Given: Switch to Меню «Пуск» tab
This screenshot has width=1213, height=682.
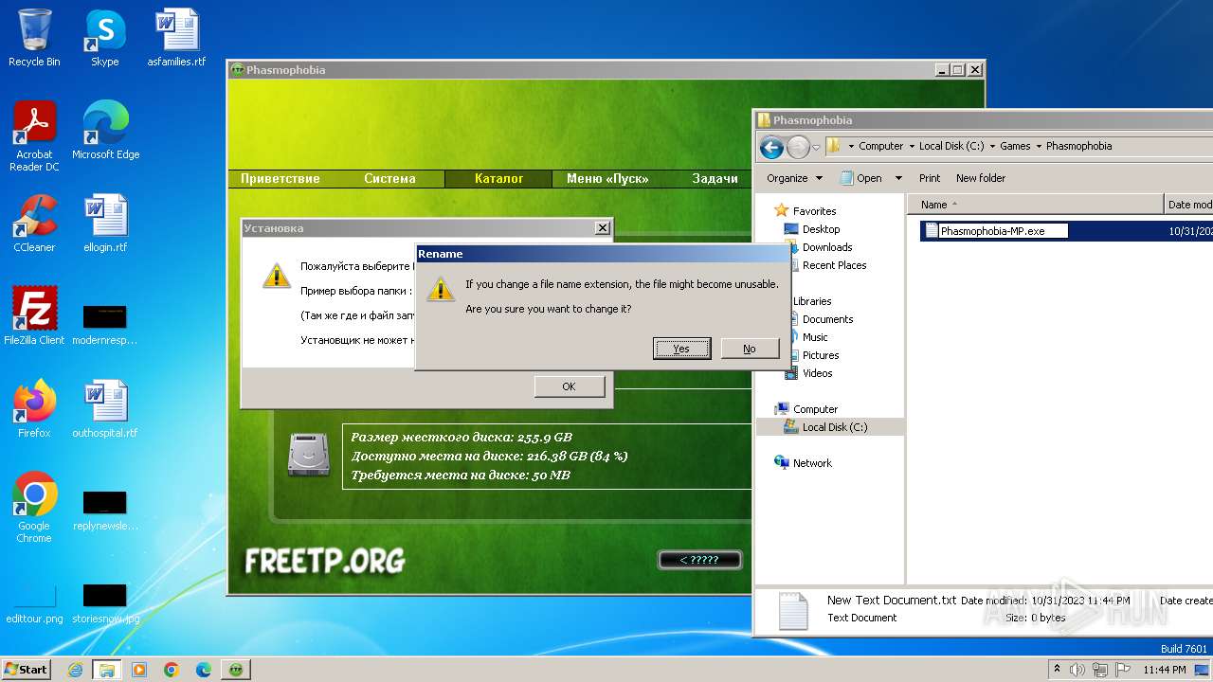Looking at the screenshot, I should (607, 178).
